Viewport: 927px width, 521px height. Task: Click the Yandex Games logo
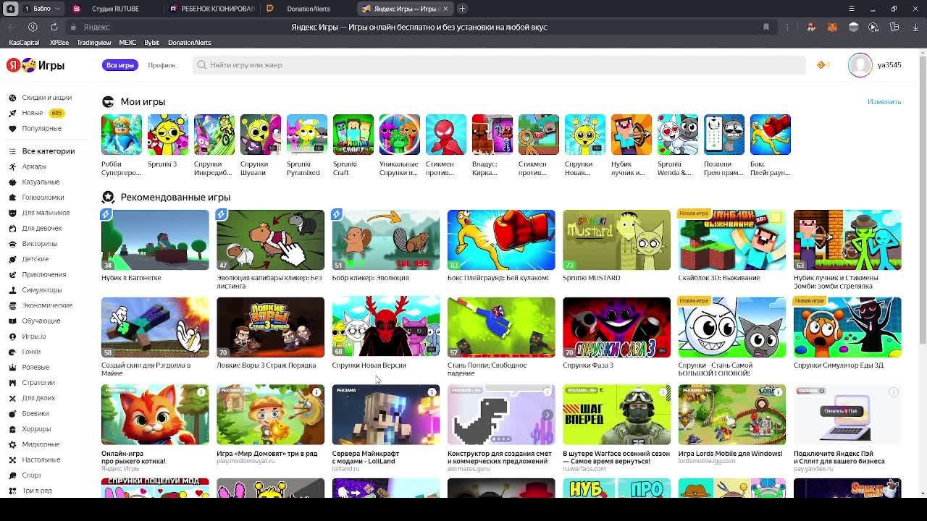tap(36, 65)
